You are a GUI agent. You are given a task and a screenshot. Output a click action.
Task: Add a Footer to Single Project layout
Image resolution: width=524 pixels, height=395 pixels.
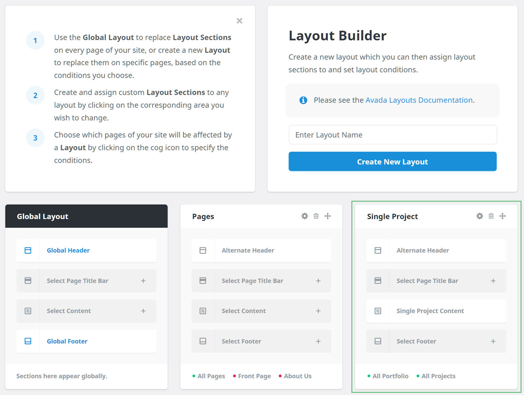[x=493, y=341]
